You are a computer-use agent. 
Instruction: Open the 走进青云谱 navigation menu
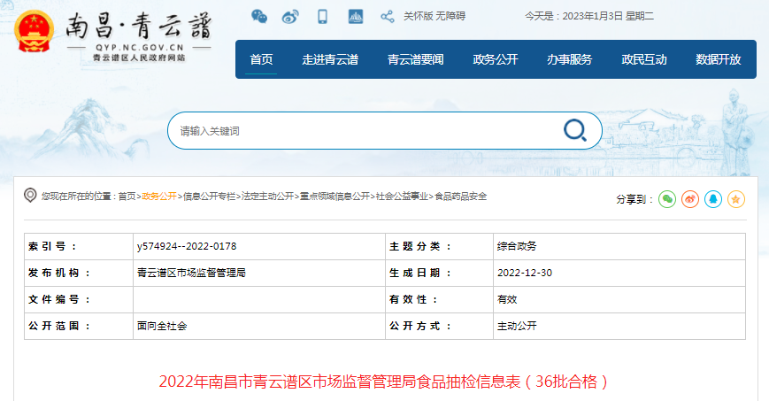click(x=330, y=60)
